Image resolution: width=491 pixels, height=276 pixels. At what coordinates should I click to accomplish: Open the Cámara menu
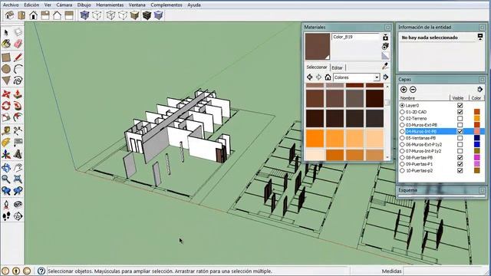click(x=64, y=5)
